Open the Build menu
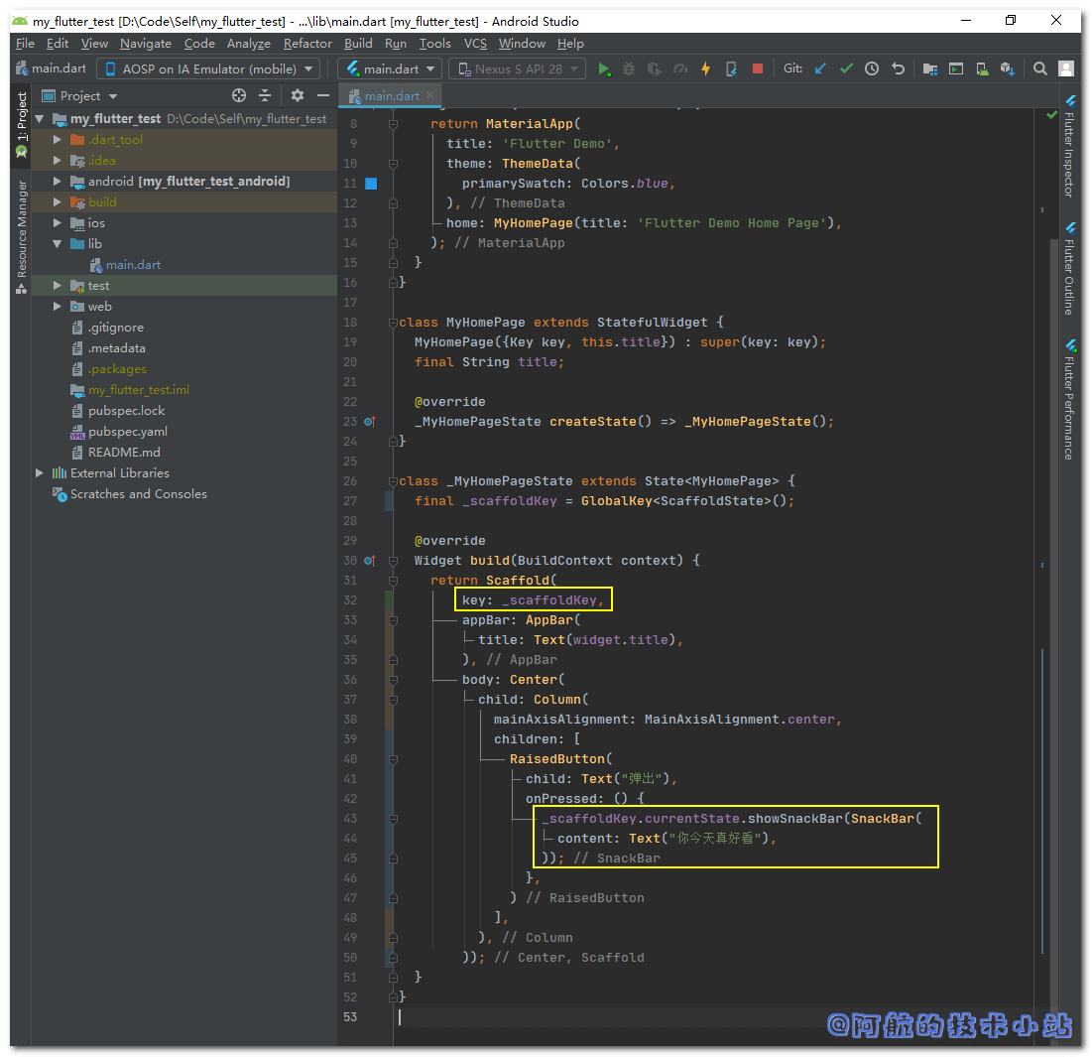This screenshot has width=1092, height=1057. click(358, 44)
